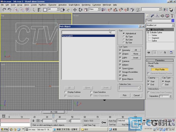Click the Invert button under List Types

click(136, 58)
